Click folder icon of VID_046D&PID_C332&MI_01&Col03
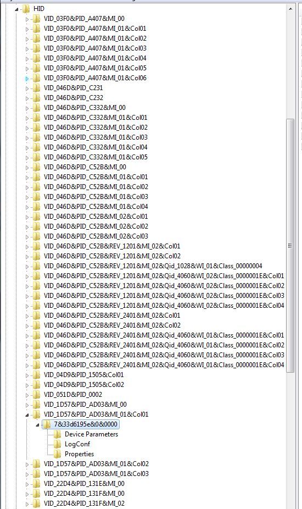This screenshot has width=302, height=509. tap(36, 137)
